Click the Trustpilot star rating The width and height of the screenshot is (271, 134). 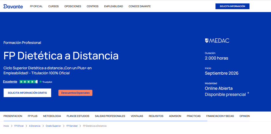point(29,82)
